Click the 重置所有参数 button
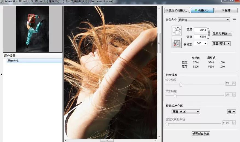240x142 pixels. (x=201, y=134)
